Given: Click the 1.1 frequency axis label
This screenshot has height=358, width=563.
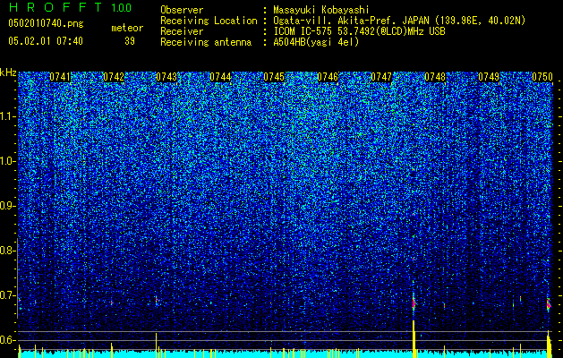Looking at the screenshot, I should [7, 116].
